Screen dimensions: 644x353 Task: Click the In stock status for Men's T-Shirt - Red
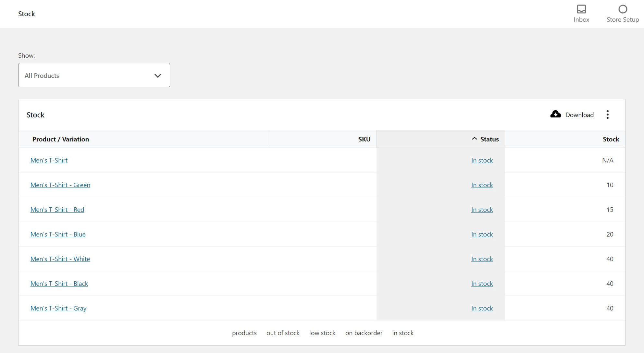482,209
